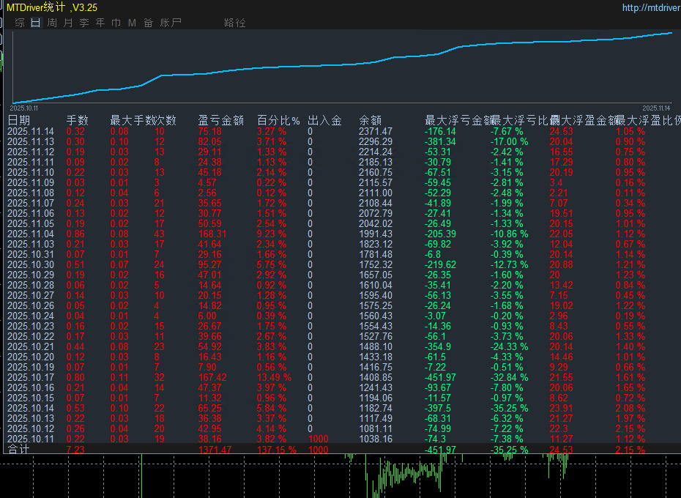Click the 日期 column header
The image size is (681, 498).
pos(19,120)
